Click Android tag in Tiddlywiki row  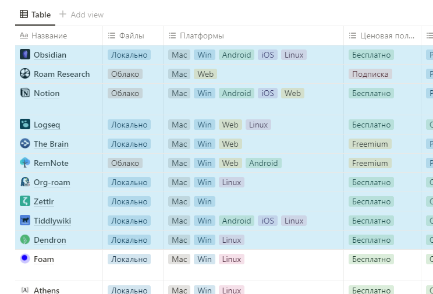tap(236, 221)
